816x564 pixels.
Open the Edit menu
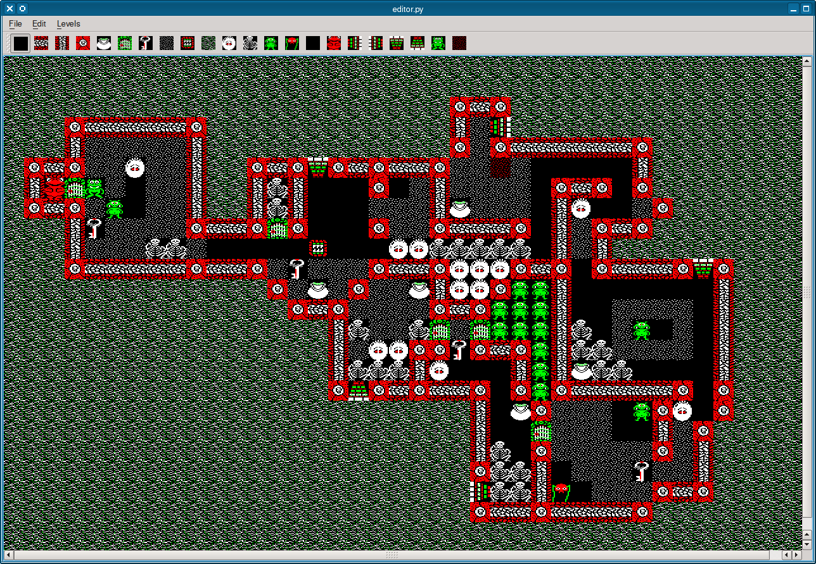click(x=39, y=23)
